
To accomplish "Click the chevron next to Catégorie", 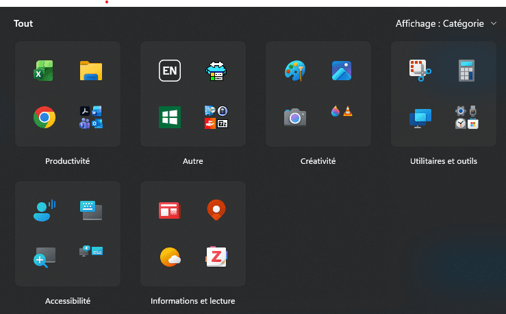I will point(494,23).
